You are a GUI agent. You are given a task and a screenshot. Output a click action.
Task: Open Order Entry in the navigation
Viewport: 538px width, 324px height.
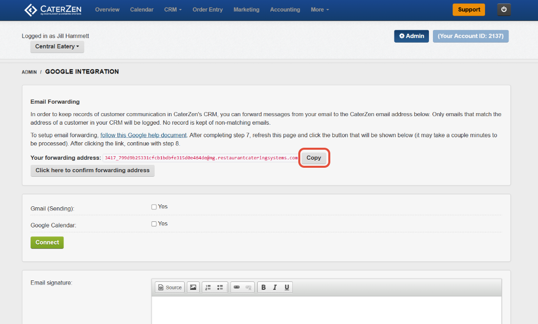(x=208, y=10)
